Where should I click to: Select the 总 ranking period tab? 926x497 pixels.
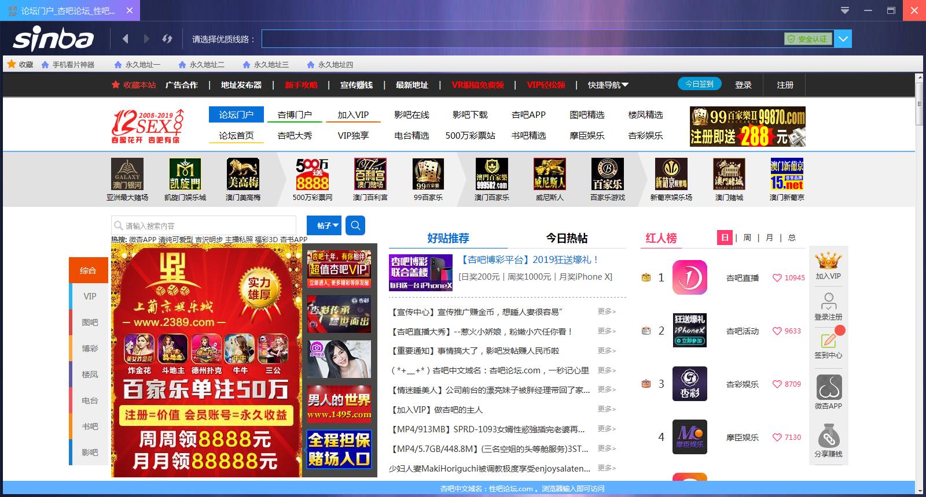(791, 238)
